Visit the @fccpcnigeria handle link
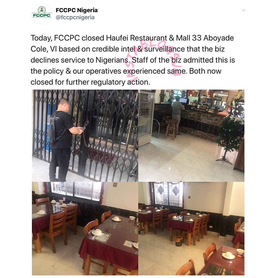 click(x=75, y=17)
